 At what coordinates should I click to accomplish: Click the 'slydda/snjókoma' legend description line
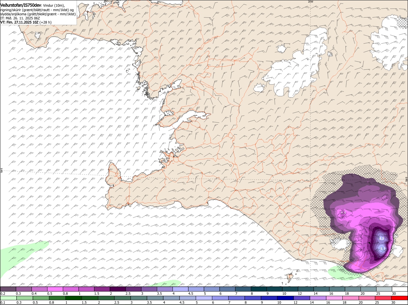[x=38, y=14]
